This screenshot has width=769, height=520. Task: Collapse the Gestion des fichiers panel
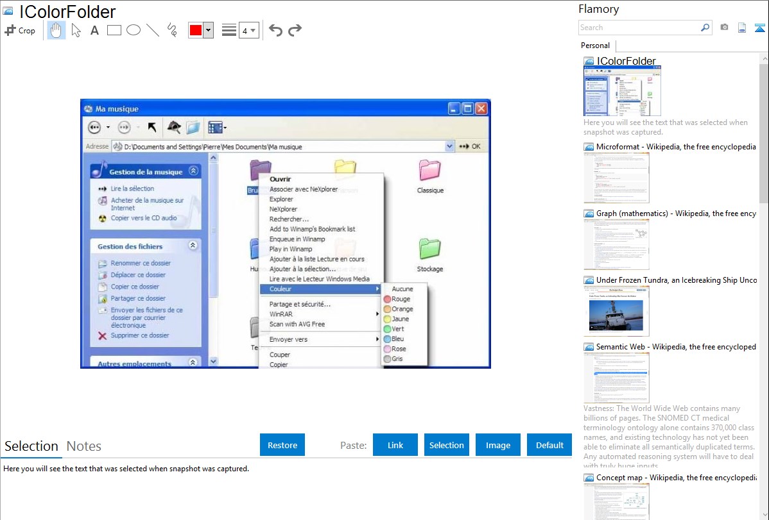click(x=193, y=245)
